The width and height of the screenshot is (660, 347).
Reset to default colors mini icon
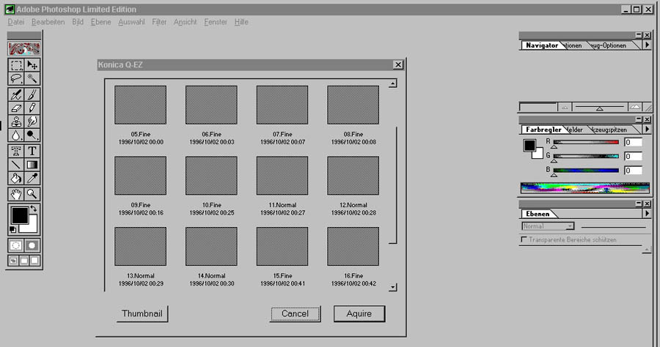pos(12,229)
